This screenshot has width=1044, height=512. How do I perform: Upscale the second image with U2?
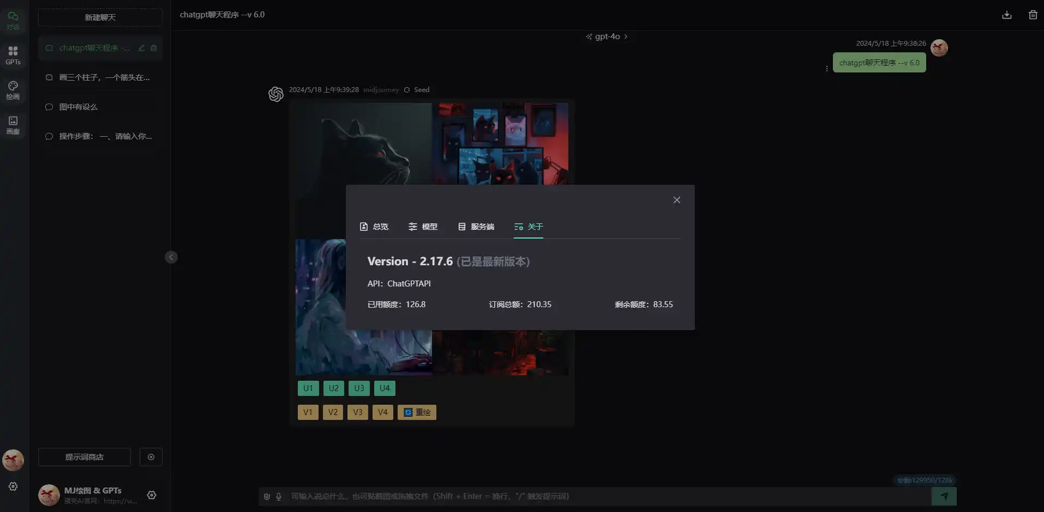point(334,388)
